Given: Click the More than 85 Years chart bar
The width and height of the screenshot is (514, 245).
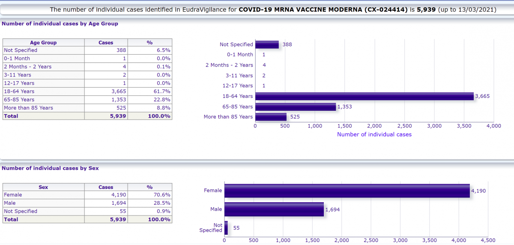Looking at the screenshot, I should tap(271, 117).
